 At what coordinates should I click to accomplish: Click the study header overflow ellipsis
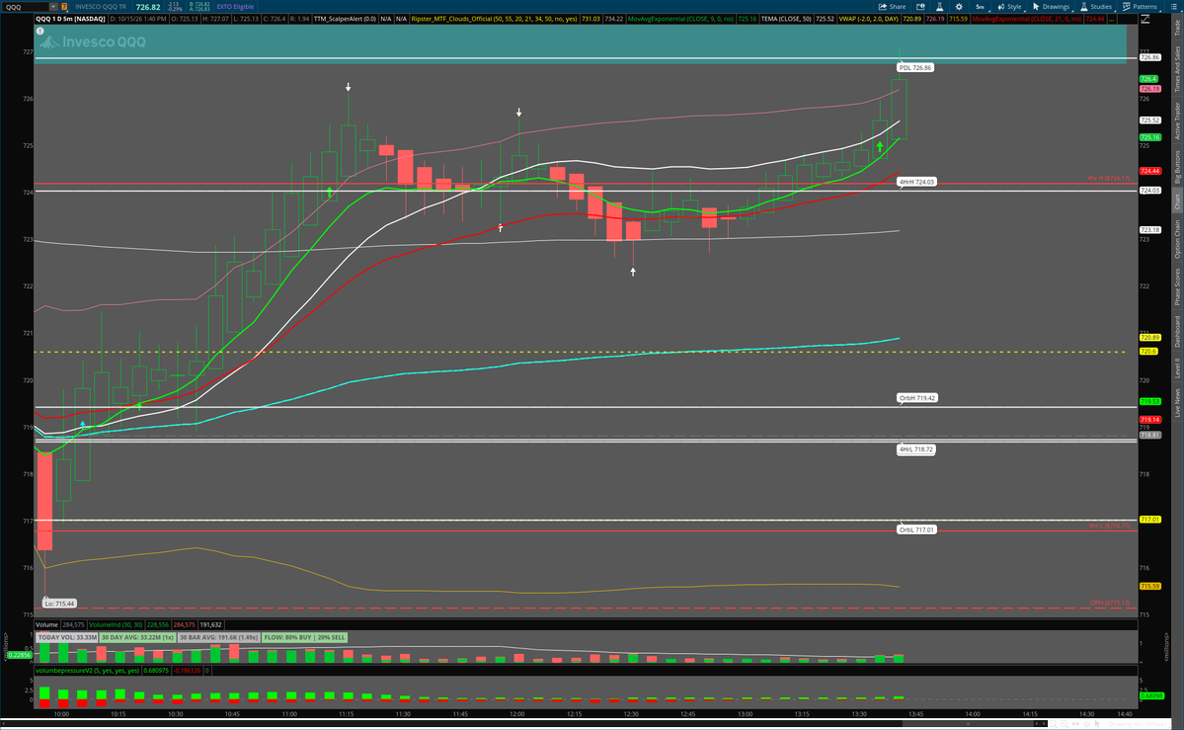tap(1112, 20)
